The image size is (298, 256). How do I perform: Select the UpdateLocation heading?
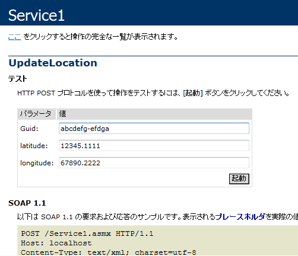pyautogui.click(x=53, y=63)
